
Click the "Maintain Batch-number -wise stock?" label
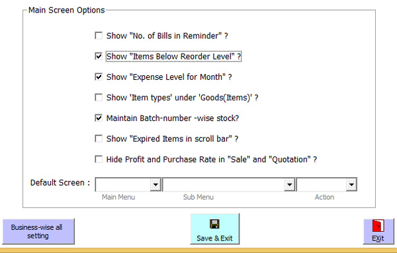(x=173, y=118)
